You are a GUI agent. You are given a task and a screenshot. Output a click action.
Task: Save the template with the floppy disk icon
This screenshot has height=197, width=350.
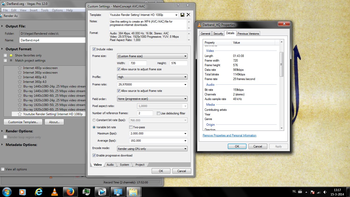coord(182,15)
